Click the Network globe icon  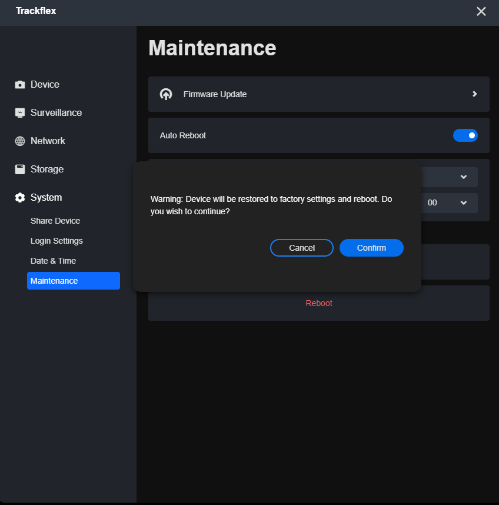20,141
